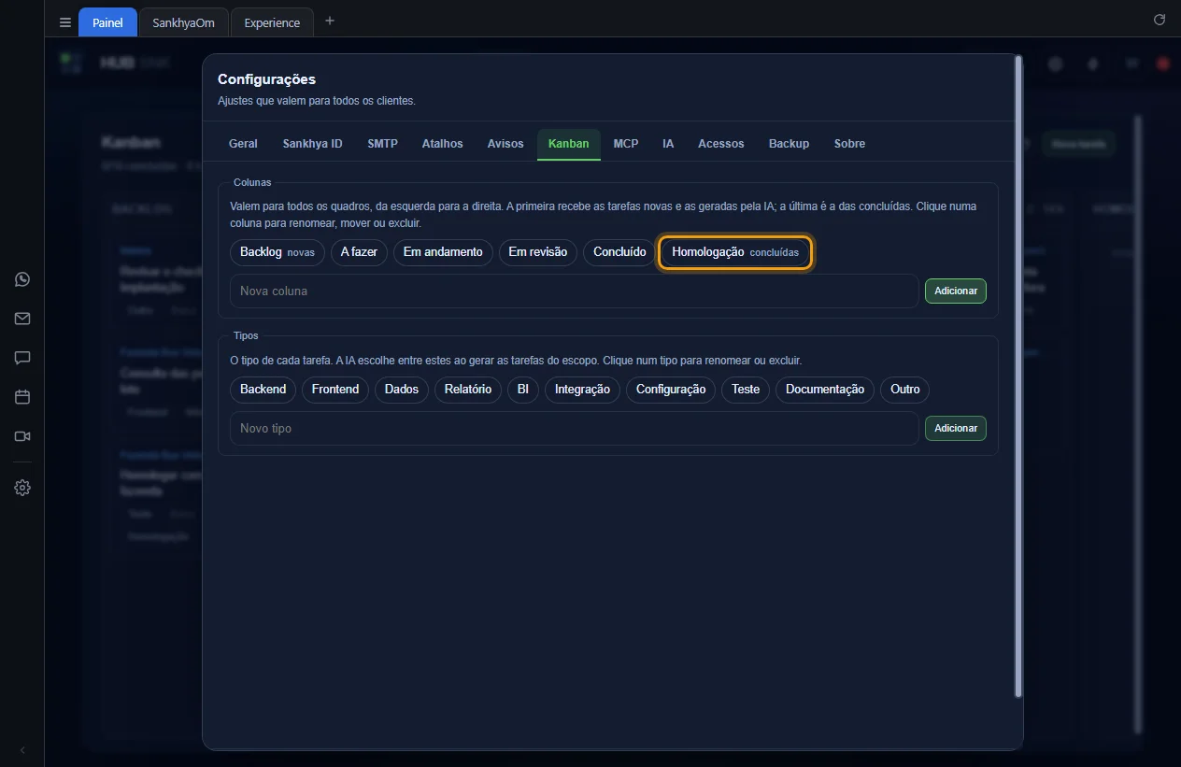Open the mail envelope icon in sidebar
Viewport: 1181px width, 767px height.
22,319
